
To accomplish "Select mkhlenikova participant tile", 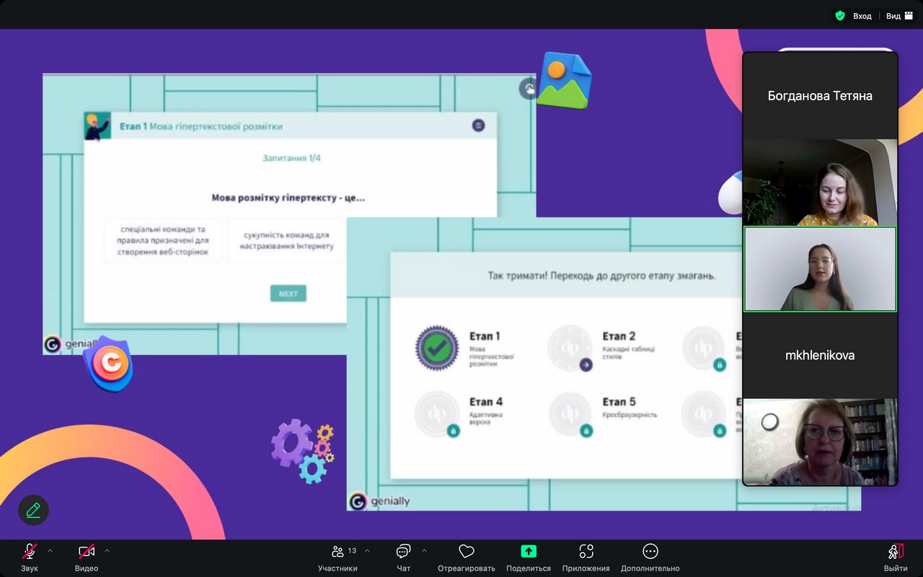I will (820, 355).
